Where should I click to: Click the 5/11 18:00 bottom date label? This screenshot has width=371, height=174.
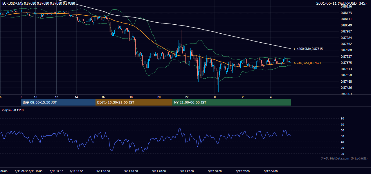(131, 171)
